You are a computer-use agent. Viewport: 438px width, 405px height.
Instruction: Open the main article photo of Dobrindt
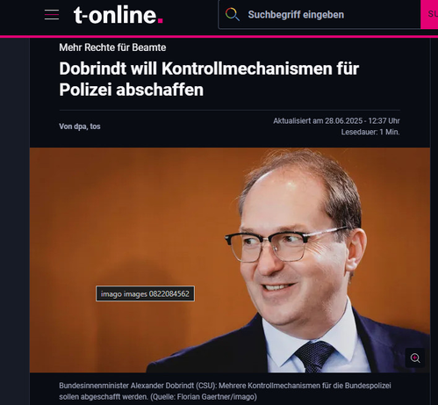coord(230,260)
